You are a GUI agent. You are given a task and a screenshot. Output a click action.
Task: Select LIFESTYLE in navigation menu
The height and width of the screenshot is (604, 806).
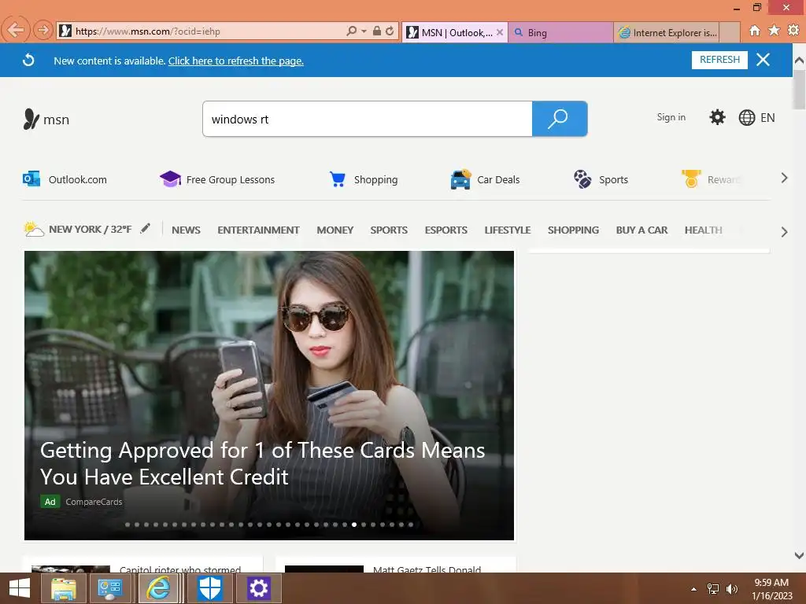click(508, 230)
